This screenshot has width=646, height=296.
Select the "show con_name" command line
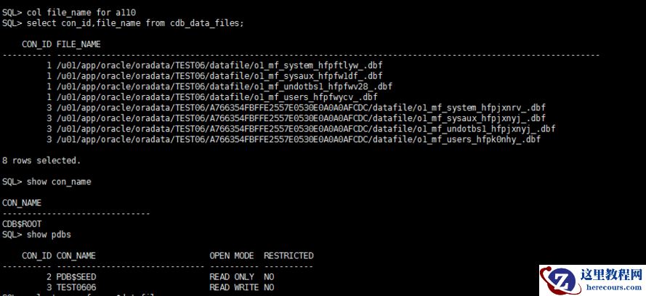point(47,181)
